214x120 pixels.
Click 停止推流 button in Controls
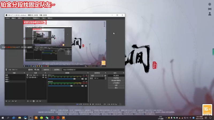click(x=116, y=75)
